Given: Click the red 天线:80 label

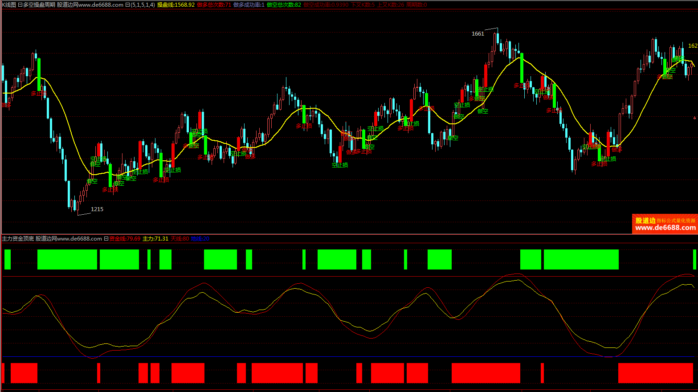Looking at the screenshot, I should [180, 239].
